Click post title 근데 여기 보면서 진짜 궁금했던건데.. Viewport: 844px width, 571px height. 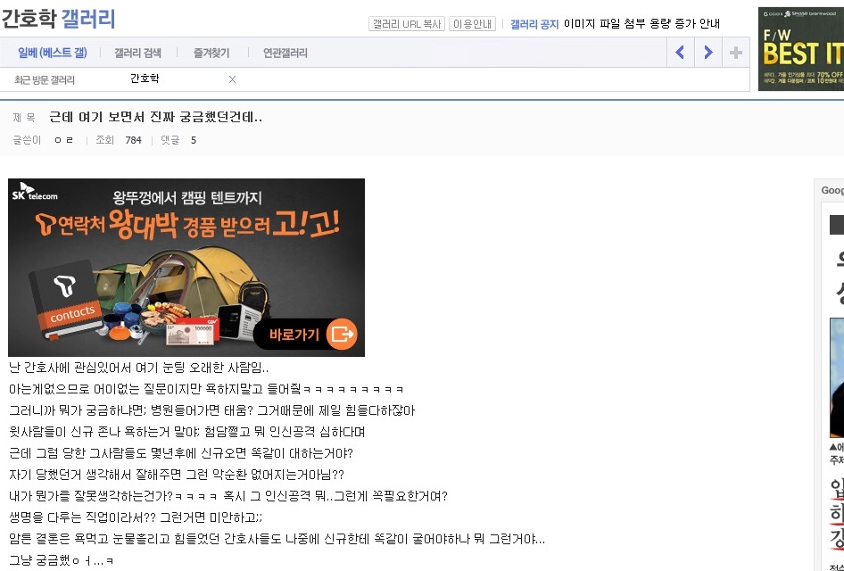click(x=155, y=117)
